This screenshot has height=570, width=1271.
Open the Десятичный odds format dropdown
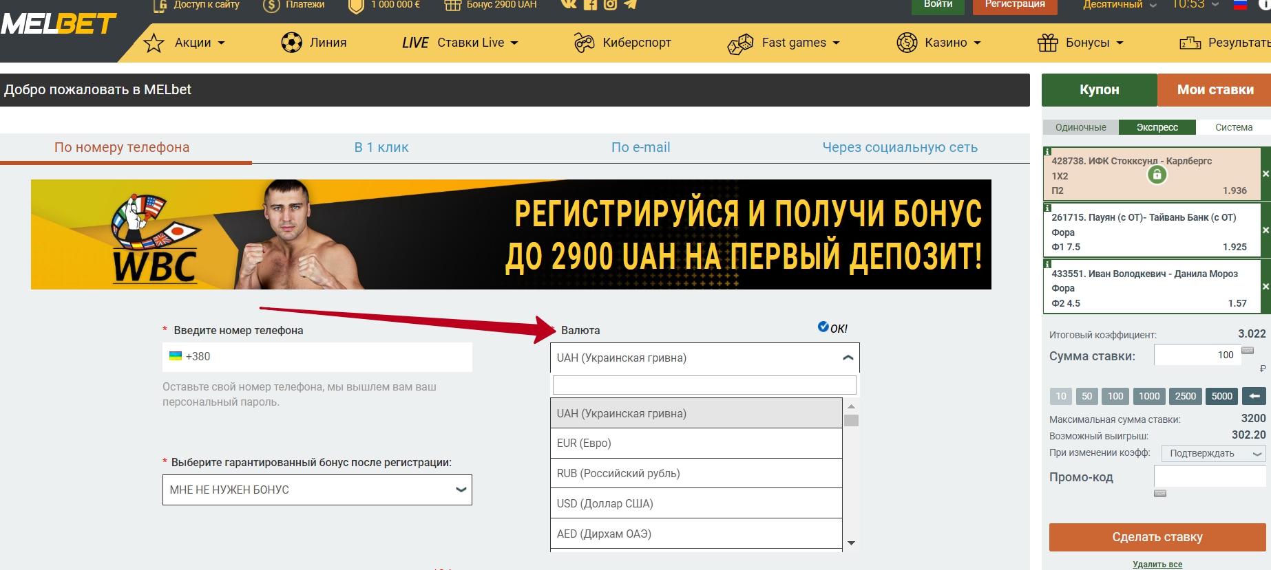1120,4
